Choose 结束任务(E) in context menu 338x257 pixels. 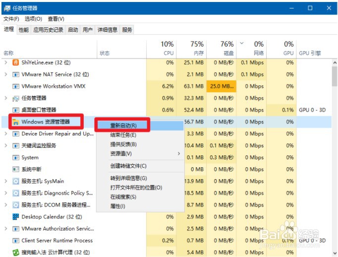(140, 135)
